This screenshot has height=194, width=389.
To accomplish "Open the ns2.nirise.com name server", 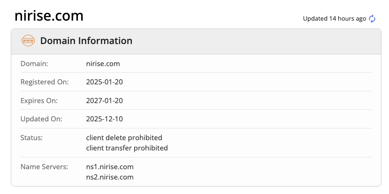I will coord(110,177).
